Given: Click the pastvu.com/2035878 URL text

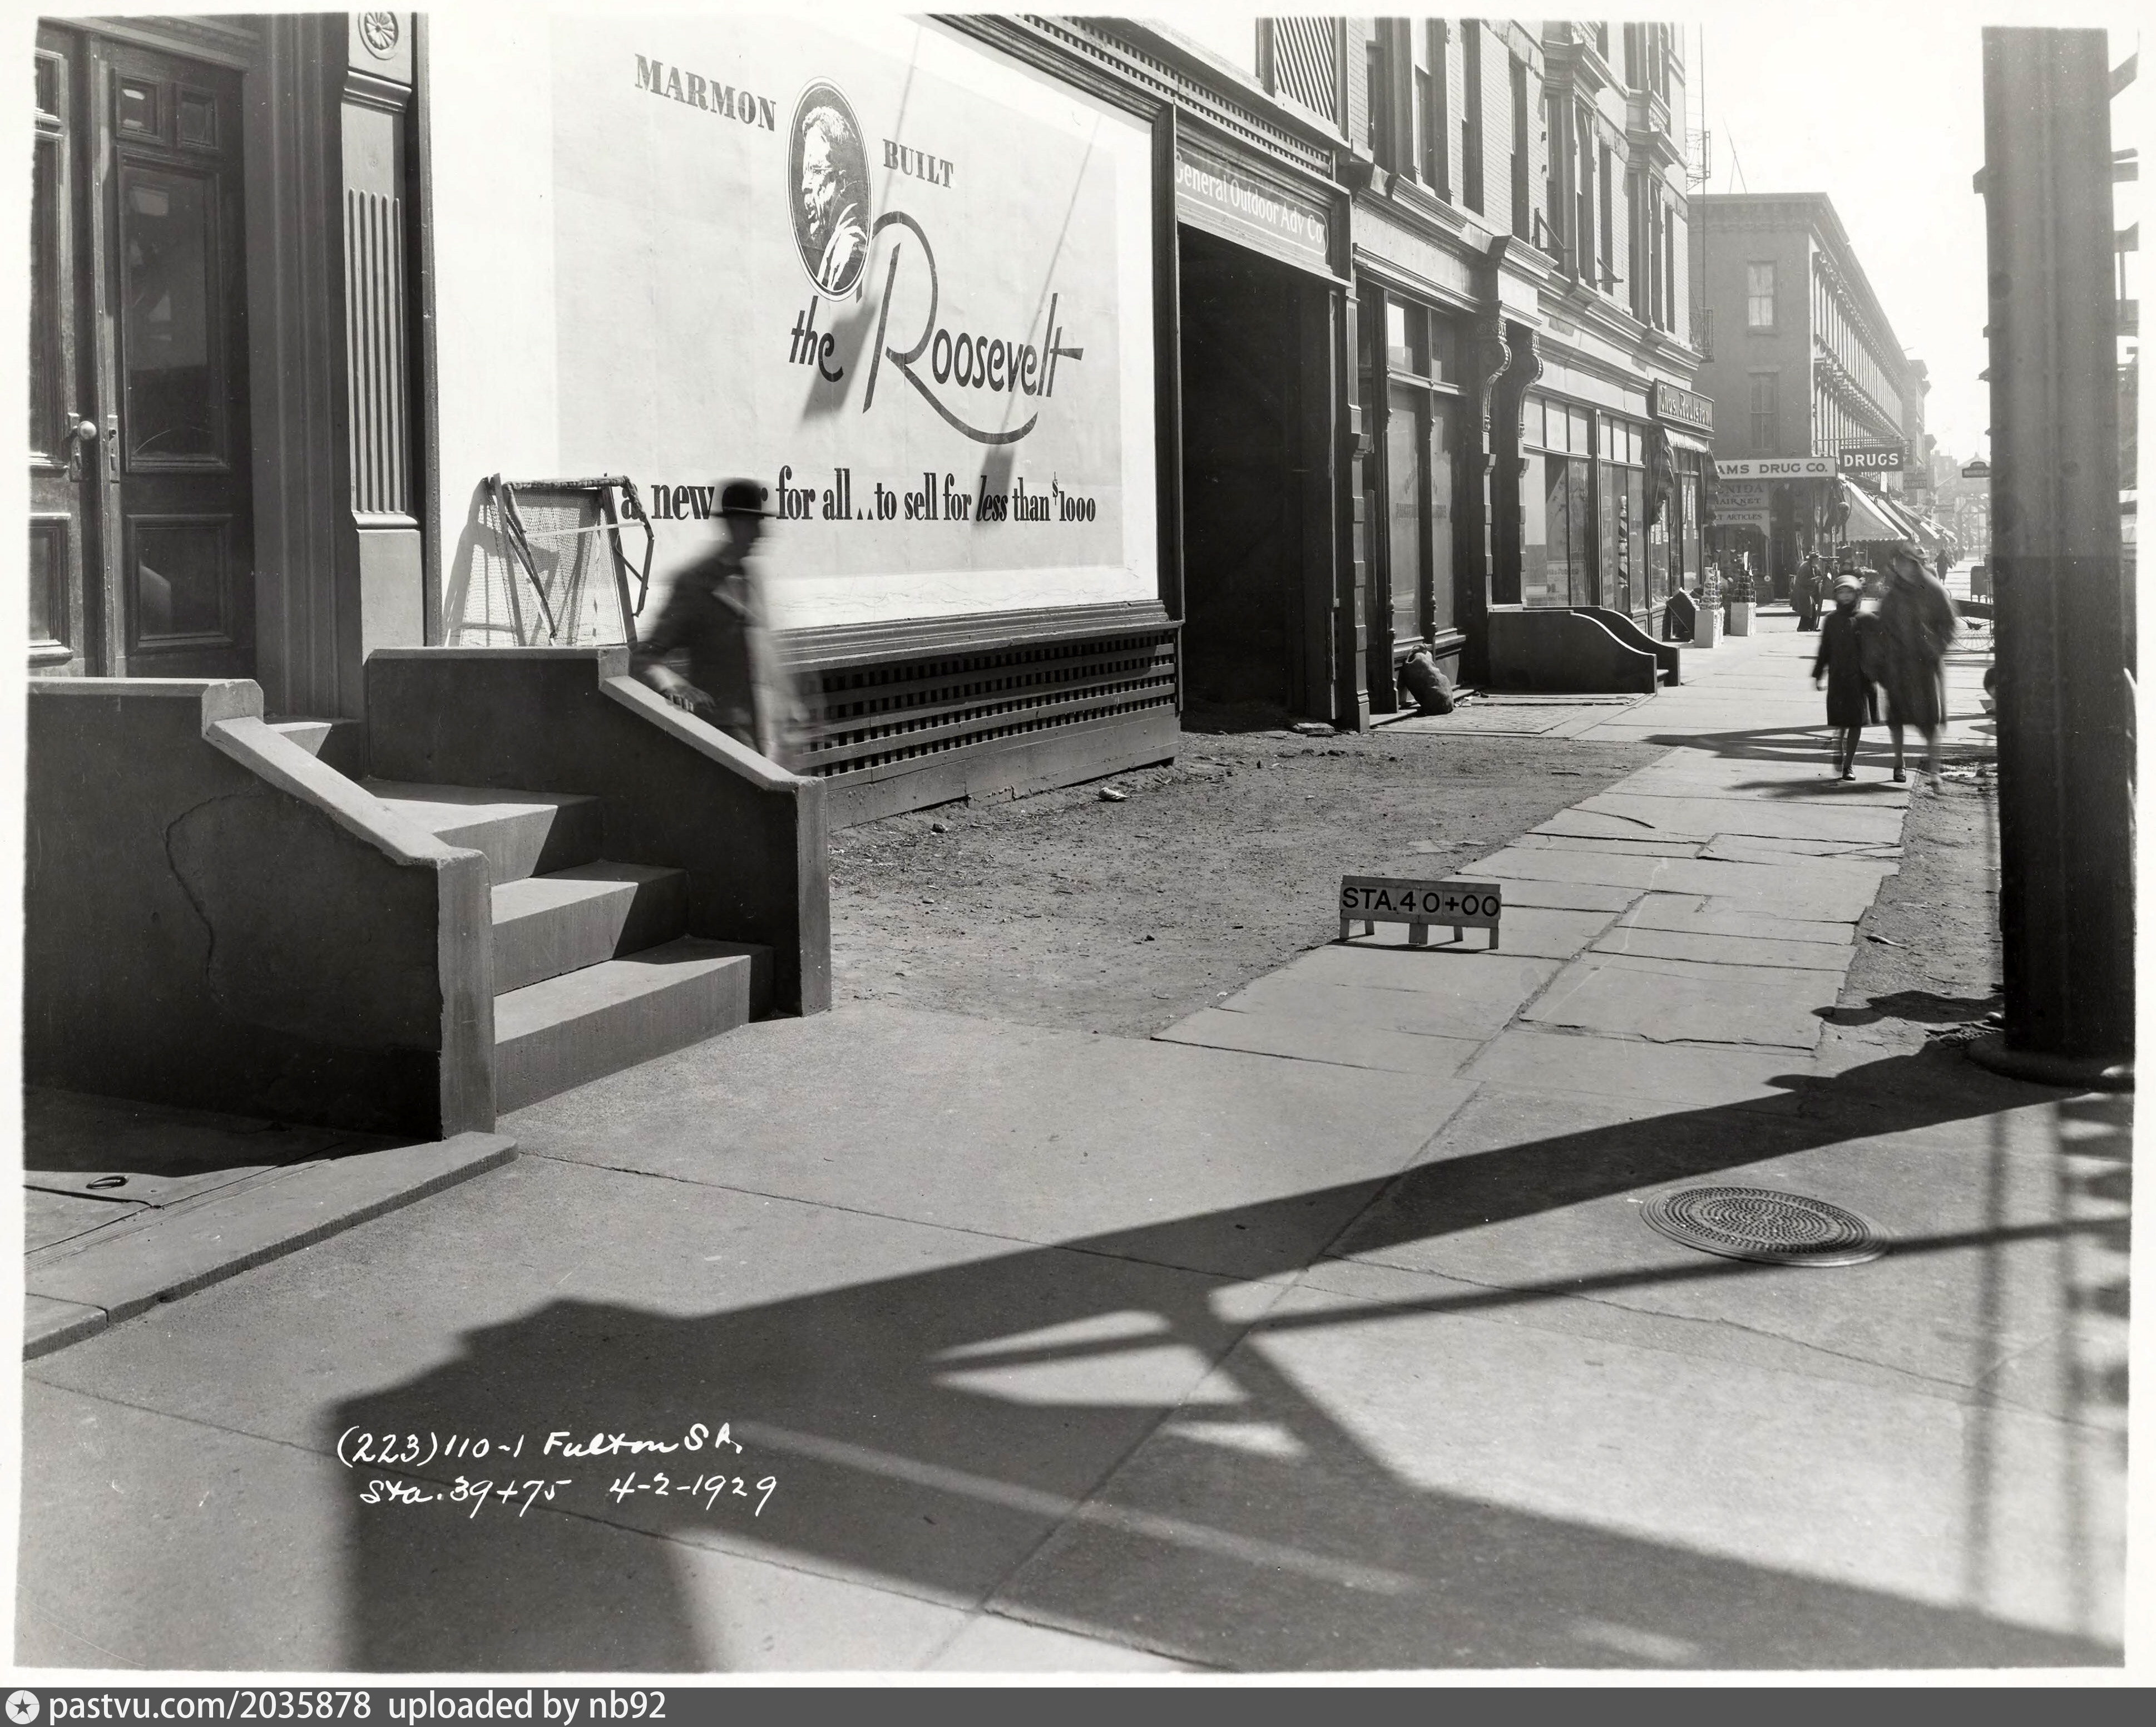Looking at the screenshot, I should (x=210, y=1705).
